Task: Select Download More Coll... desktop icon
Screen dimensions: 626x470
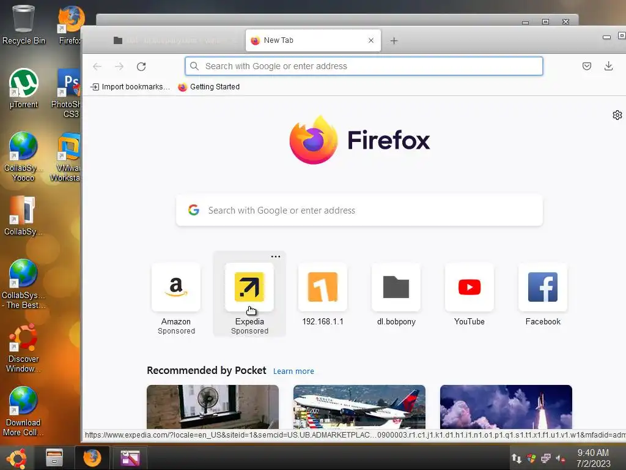Action: click(x=24, y=411)
